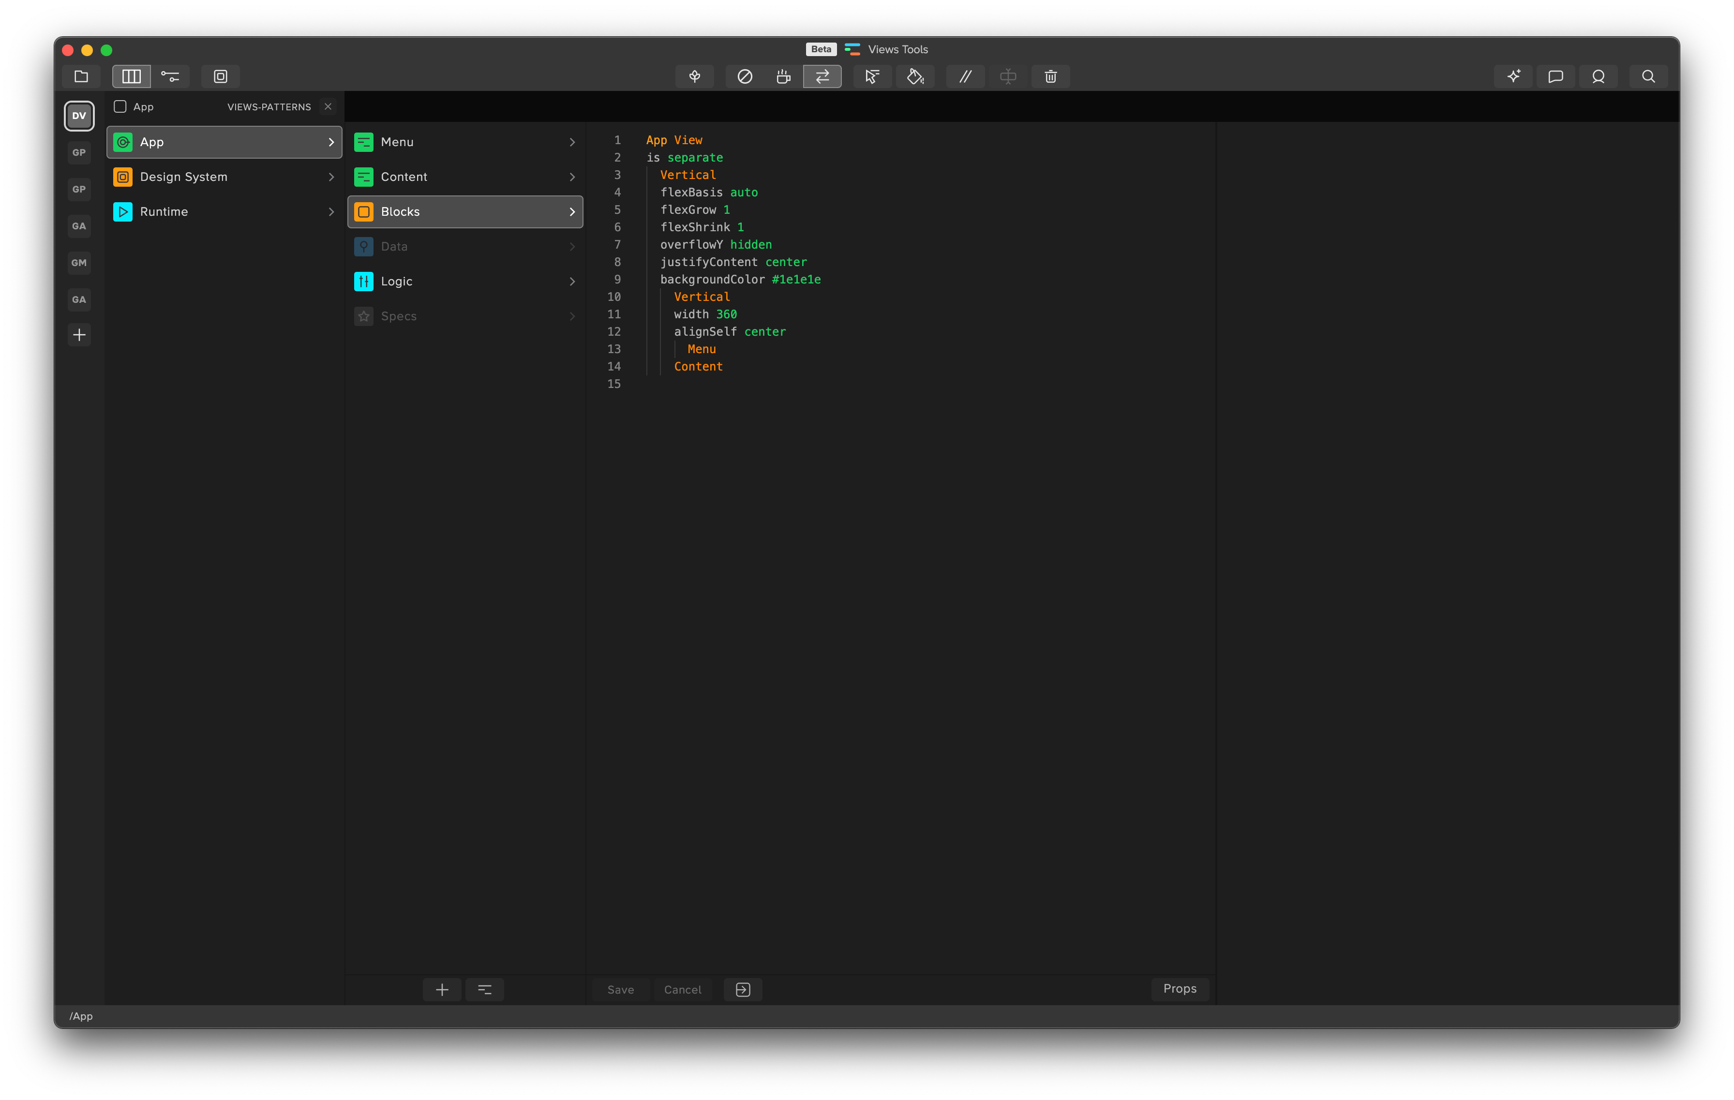1734x1100 pixels.
Task: Toggle the App checkbox in header
Action: [x=120, y=106]
